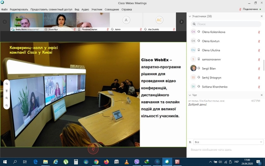Click muted mic icon for Olena Kolesnikova
This screenshot has width=265, height=166.
click(x=259, y=32)
